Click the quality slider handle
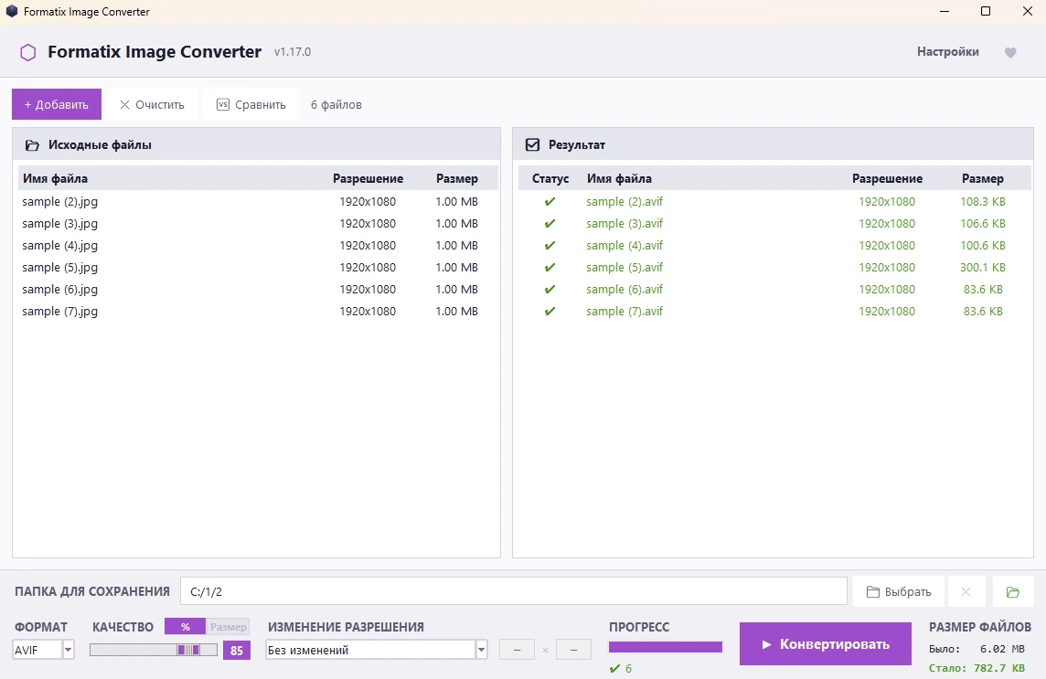 188,650
